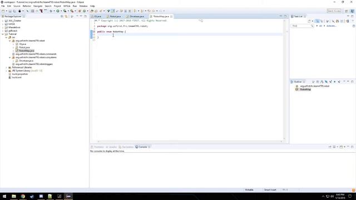Collapse the Tutorial project

[3, 34]
